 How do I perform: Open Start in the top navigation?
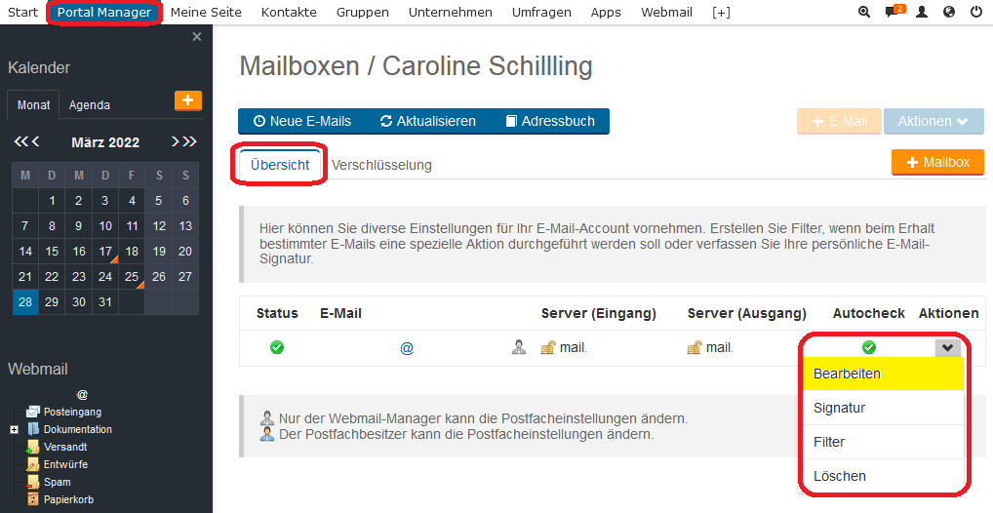pyautogui.click(x=22, y=12)
